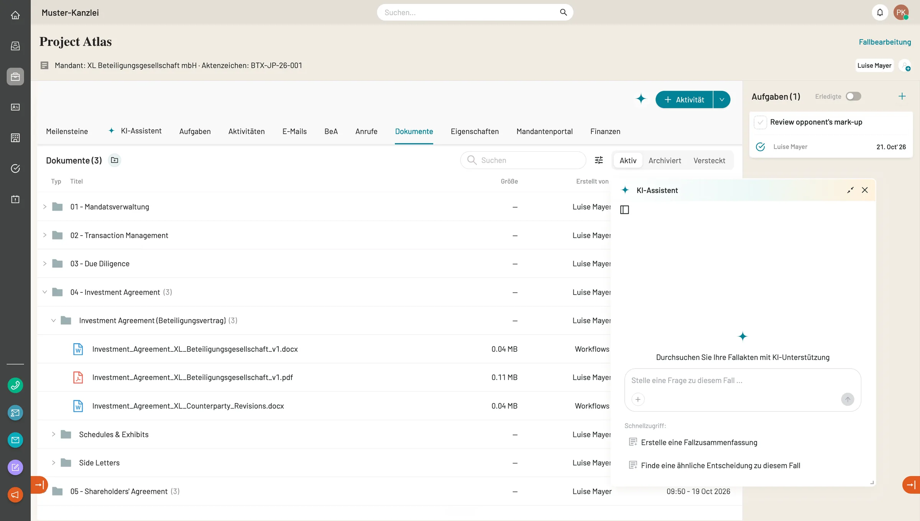
Task: Open the building organizations icon in sidebar
Action: tap(15, 138)
